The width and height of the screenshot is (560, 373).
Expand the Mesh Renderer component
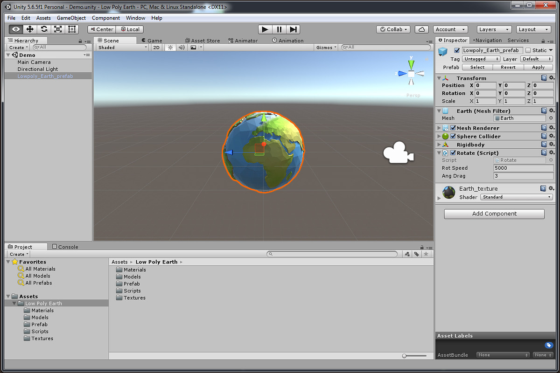point(439,128)
